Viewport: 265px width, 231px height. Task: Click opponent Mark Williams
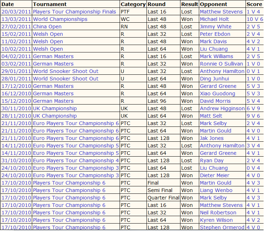[x=216, y=56]
